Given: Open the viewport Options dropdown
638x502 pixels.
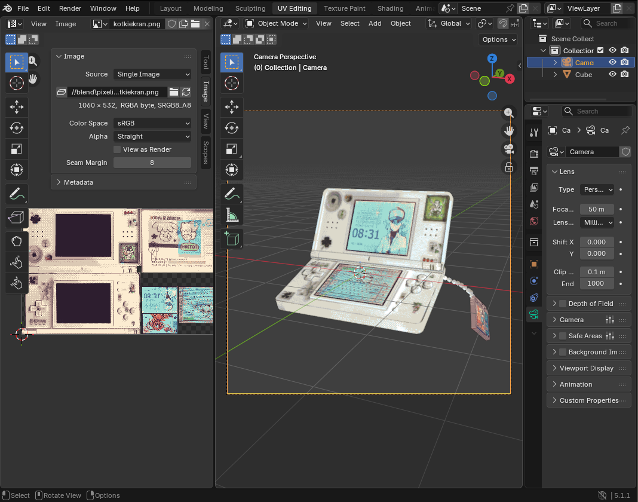Looking at the screenshot, I should coord(498,39).
